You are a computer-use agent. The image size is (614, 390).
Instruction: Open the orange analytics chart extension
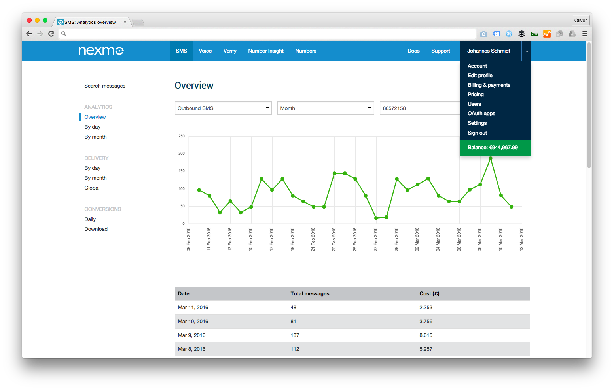547,34
